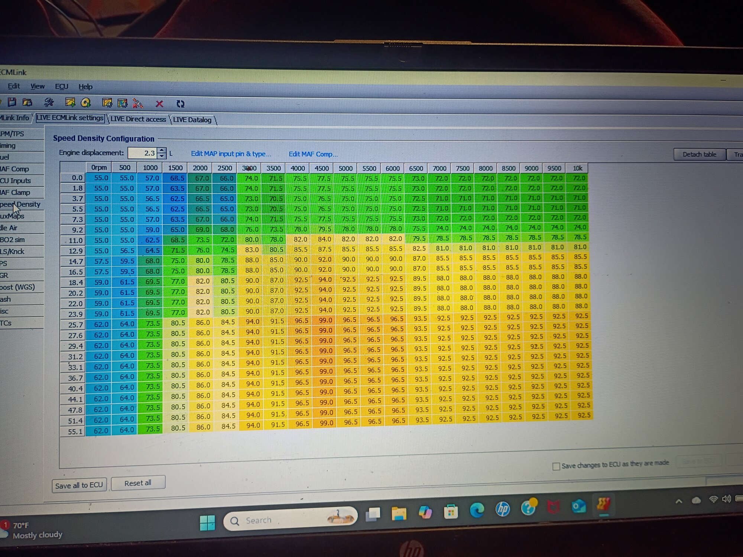This screenshot has height=557, width=743.
Task: Click the ECMLink taskbar app icon
Action: click(x=604, y=504)
